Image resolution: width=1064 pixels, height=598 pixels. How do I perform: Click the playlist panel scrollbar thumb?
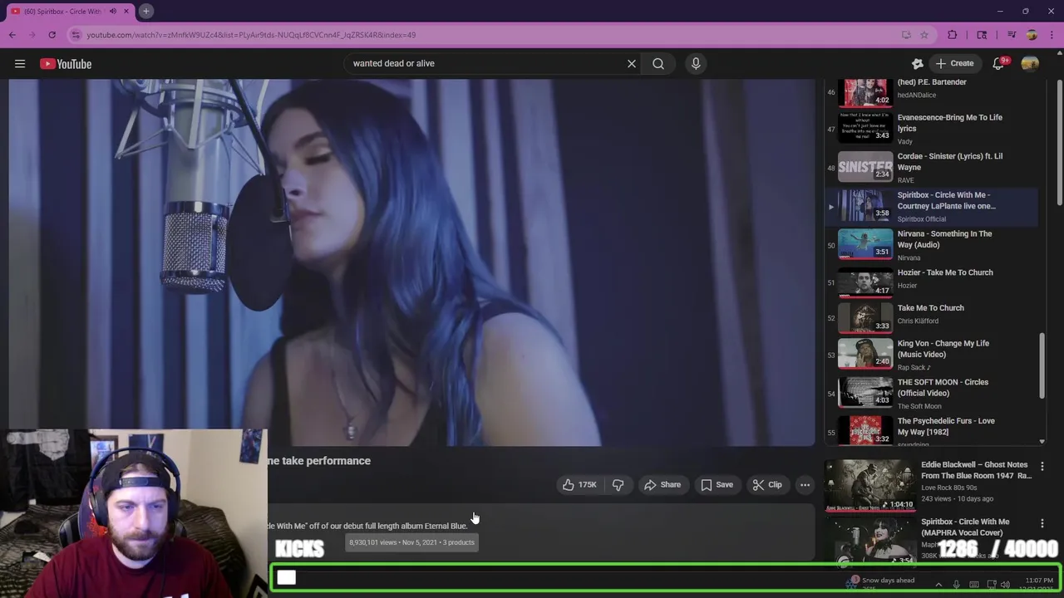point(1042,365)
